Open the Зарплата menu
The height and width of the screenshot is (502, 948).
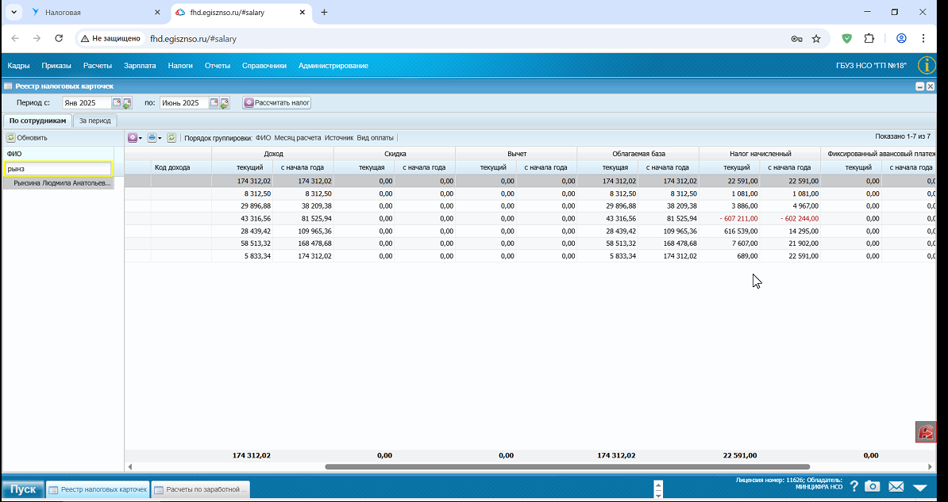coord(140,66)
